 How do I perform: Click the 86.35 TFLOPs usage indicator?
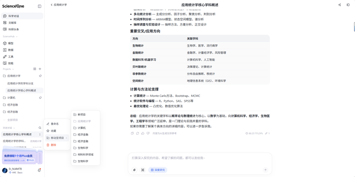click(x=254, y=133)
